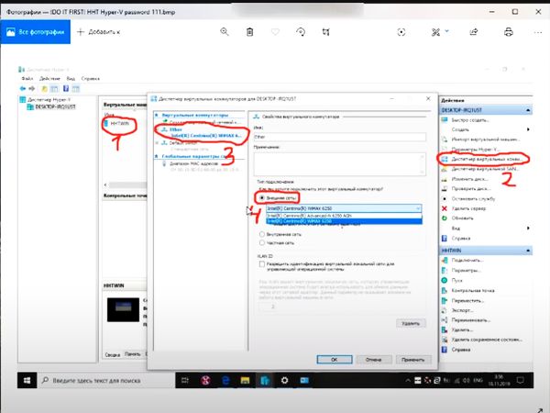The image size is (550, 413).
Task: Expand the Default Switch plus sign
Action: [x=157, y=143]
